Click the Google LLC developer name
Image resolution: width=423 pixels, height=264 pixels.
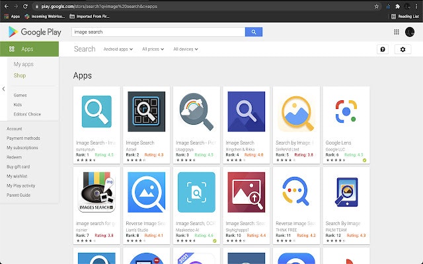point(335,149)
